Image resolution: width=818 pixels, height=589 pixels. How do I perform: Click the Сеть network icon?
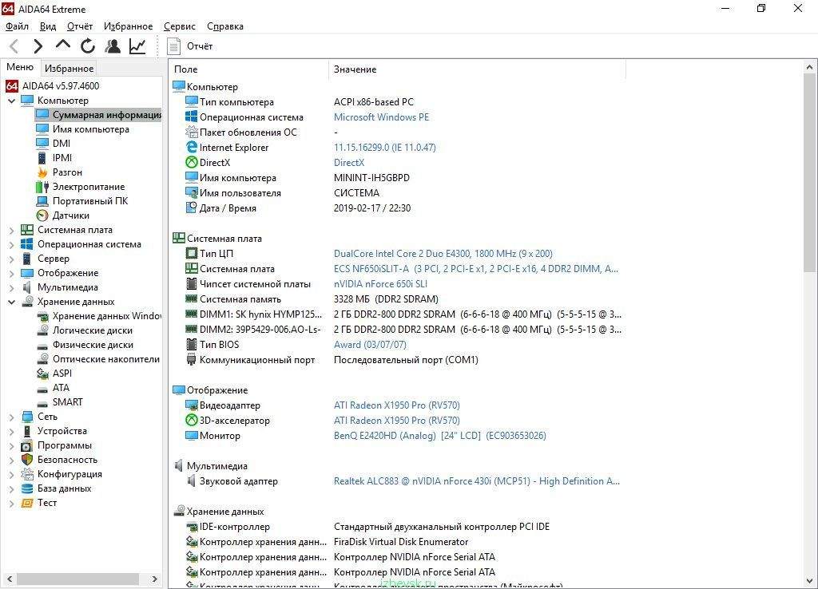click(x=27, y=417)
